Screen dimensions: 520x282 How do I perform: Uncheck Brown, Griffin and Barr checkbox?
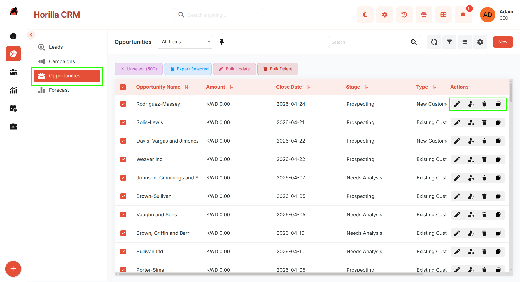123,233
